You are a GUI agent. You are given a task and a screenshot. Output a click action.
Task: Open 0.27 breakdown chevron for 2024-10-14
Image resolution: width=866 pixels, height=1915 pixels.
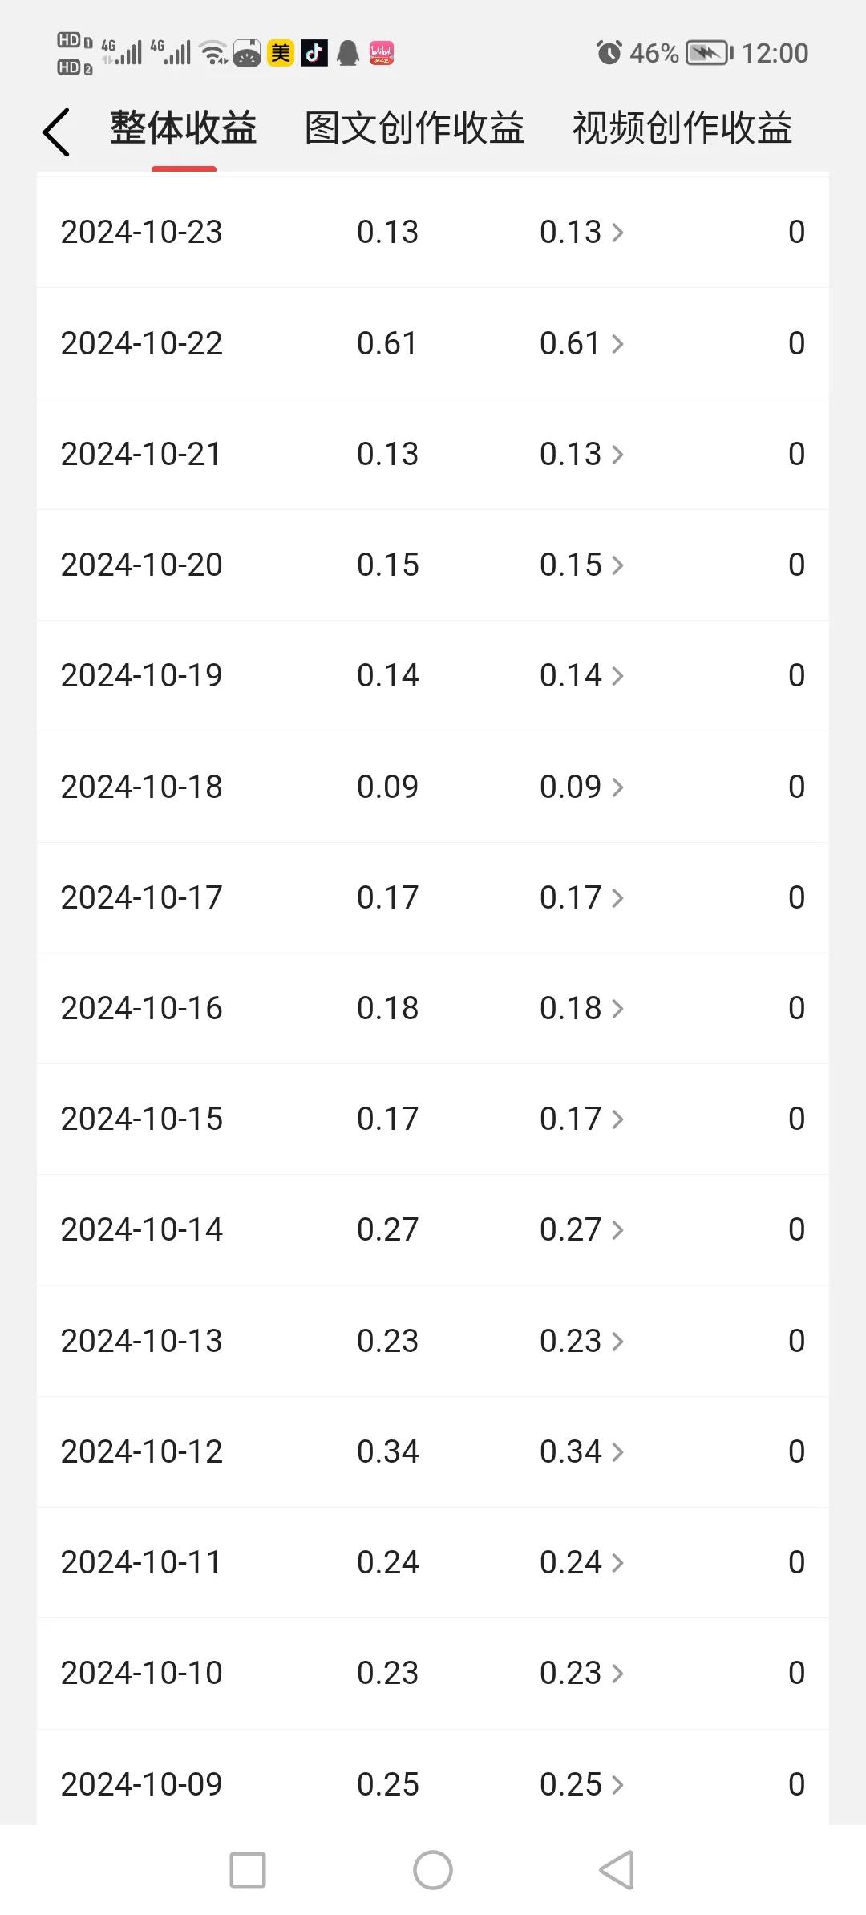click(x=617, y=1230)
